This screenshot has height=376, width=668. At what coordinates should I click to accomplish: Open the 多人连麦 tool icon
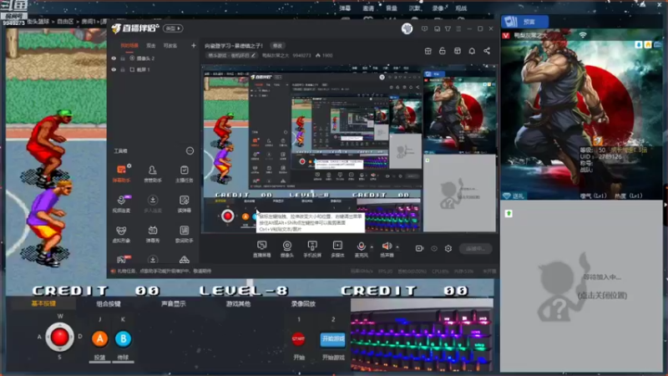pyautogui.click(x=153, y=203)
